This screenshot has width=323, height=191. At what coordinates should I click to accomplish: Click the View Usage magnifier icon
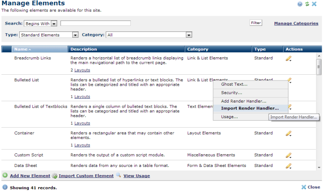pos(118,176)
